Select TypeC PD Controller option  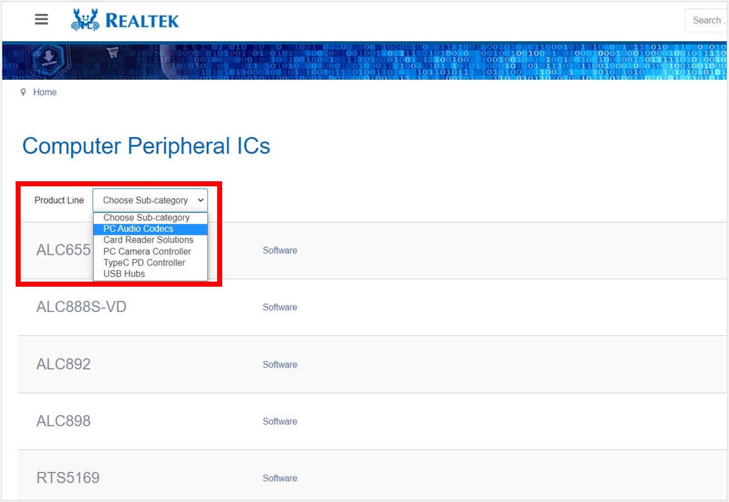point(150,263)
